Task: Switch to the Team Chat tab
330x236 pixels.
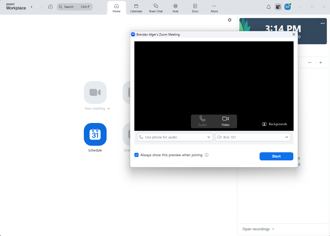Action: pos(156,8)
